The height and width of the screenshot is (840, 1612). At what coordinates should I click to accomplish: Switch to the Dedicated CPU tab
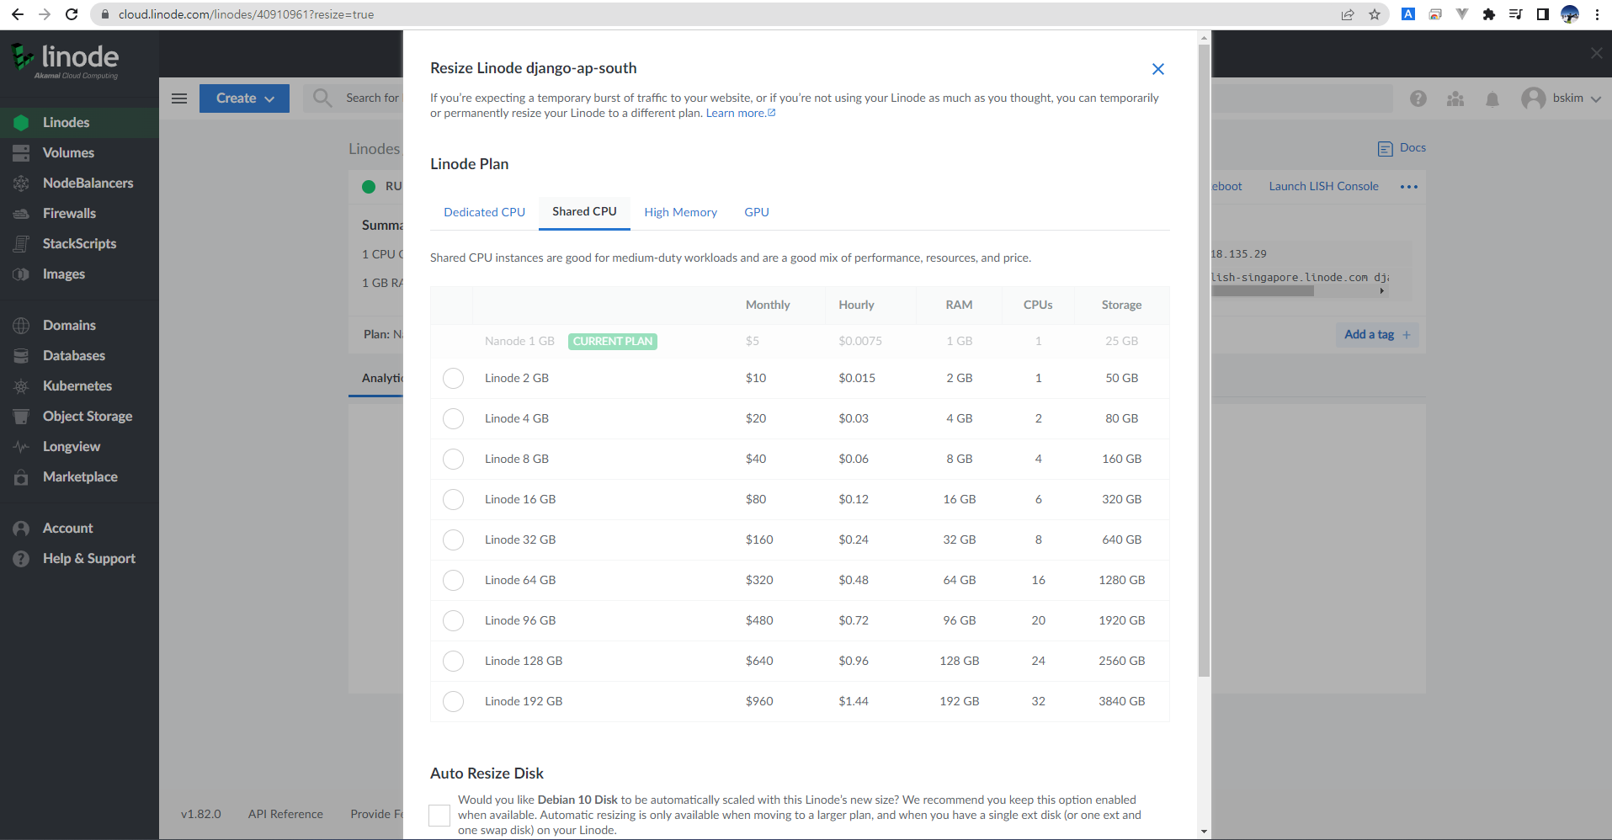point(484,212)
